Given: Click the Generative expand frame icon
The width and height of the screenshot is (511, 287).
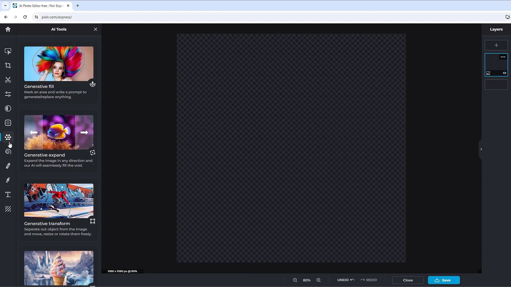Looking at the screenshot, I should pos(92,153).
